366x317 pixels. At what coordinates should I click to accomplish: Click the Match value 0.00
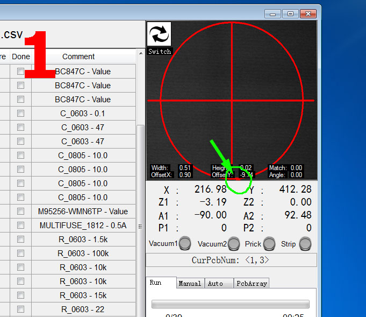click(x=296, y=168)
